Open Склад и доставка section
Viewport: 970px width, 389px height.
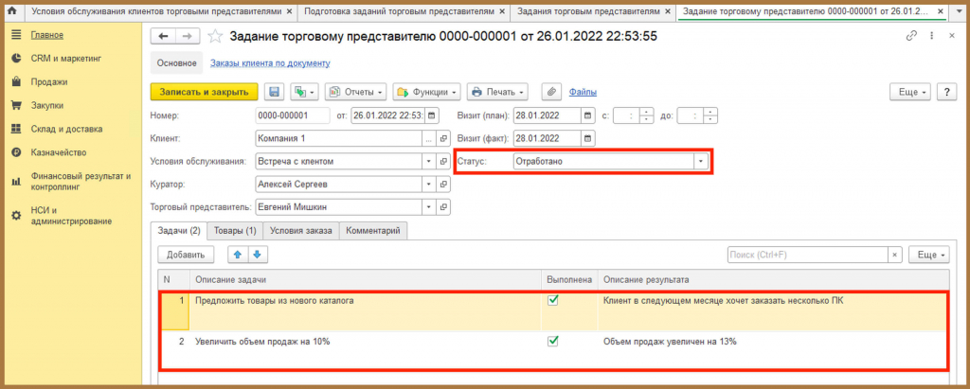pyautogui.click(x=67, y=129)
